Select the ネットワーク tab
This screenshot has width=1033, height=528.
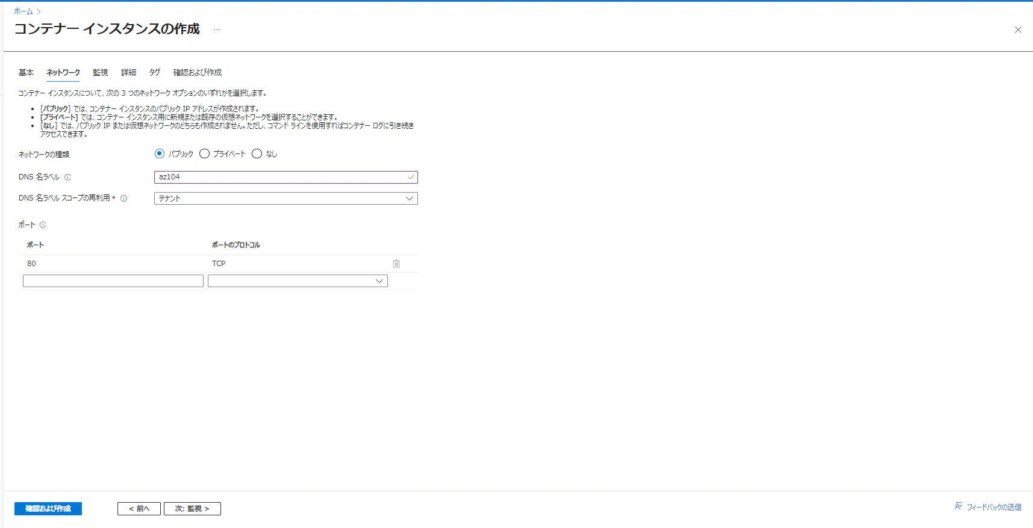click(x=63, y=72)
